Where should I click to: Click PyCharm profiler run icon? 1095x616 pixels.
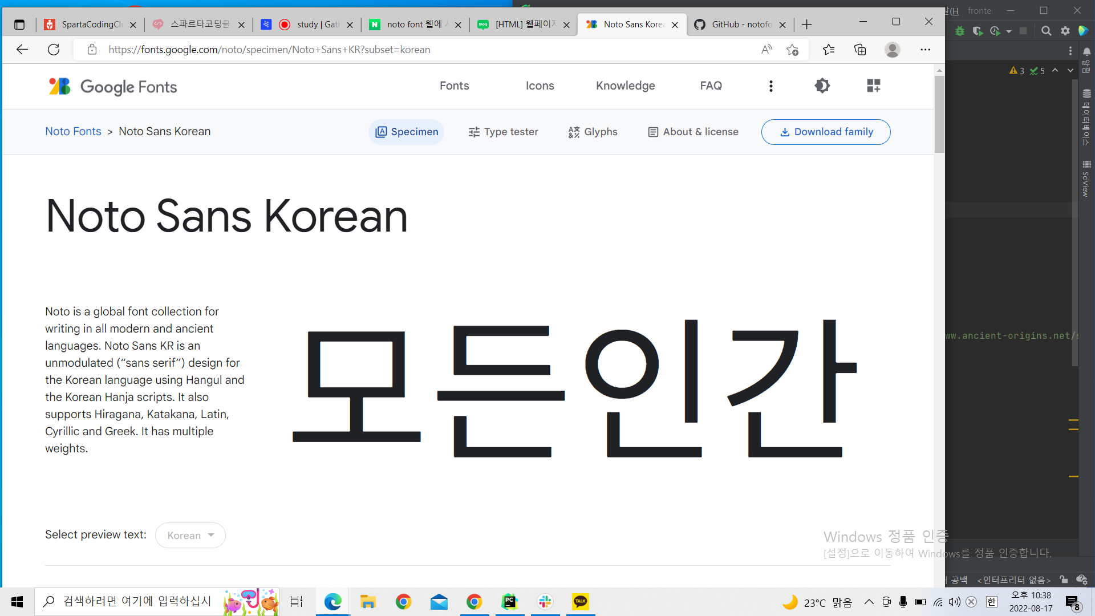click(995, 31)
